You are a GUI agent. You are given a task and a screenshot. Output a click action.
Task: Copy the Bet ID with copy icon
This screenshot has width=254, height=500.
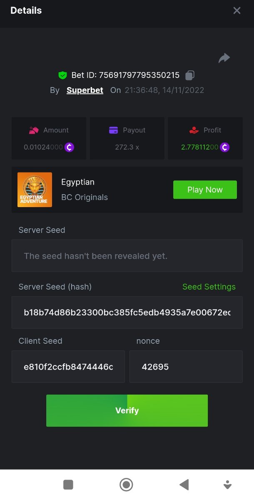(x=190, y=75)
